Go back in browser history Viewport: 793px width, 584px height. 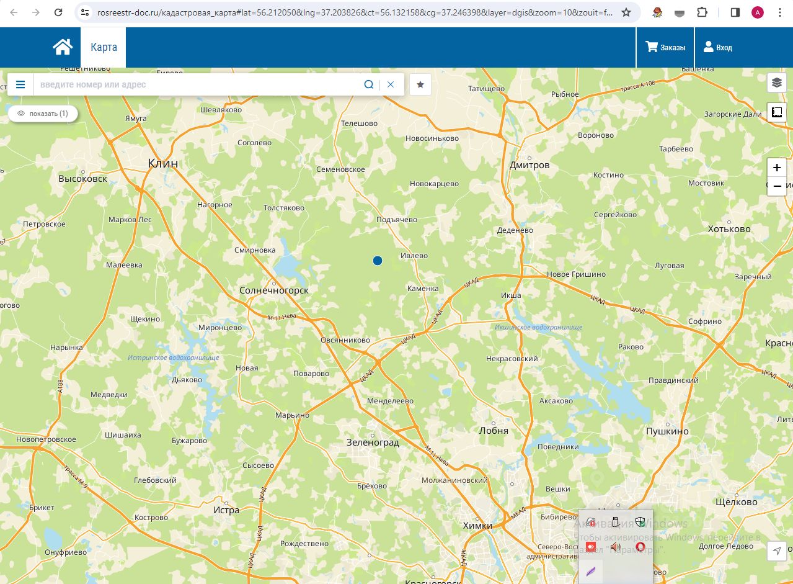(14, 12)
